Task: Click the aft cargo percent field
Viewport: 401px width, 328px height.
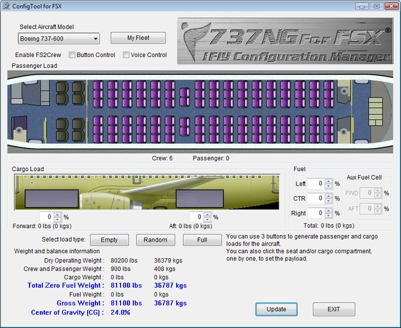Action: [197, 217]
